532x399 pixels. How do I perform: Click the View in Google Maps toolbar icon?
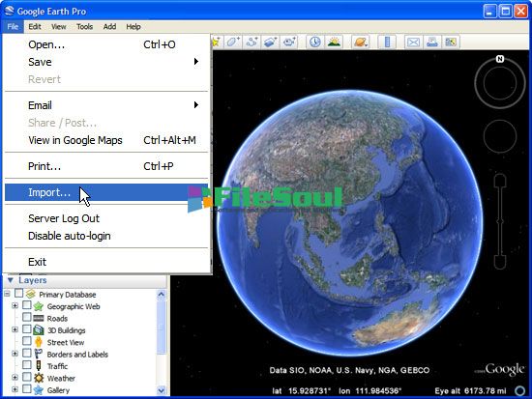451,43
